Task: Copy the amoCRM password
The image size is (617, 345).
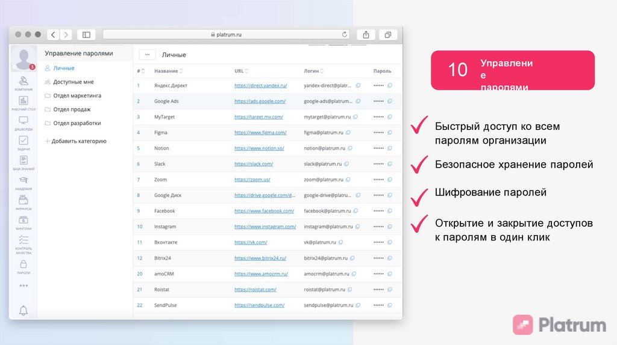Action: coord(390,274)
